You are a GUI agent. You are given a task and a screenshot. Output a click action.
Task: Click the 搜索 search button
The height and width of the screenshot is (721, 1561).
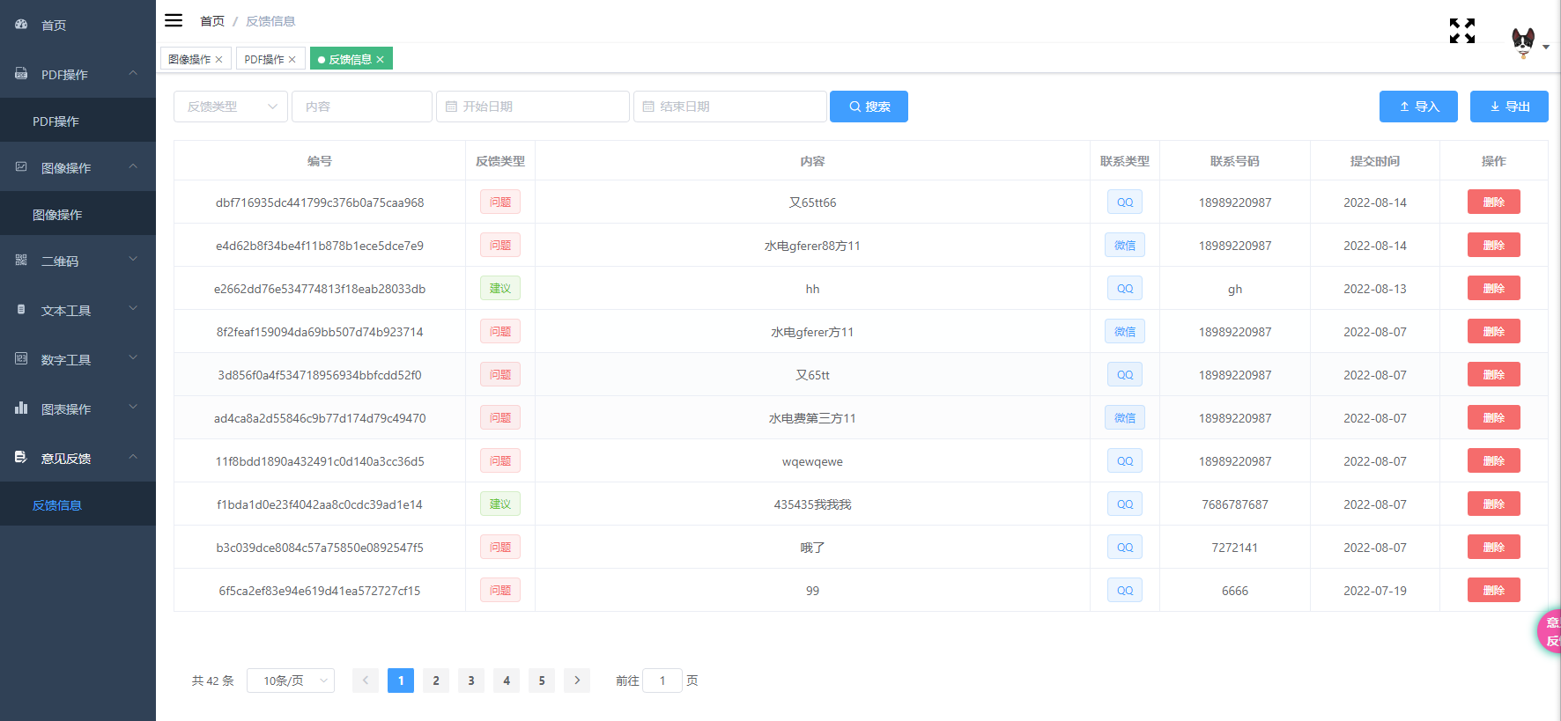pyautogui.click(x=869, y=107)
